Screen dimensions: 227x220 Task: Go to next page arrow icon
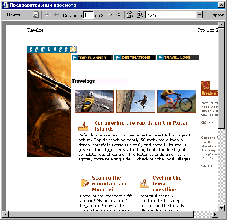[109, 15]
